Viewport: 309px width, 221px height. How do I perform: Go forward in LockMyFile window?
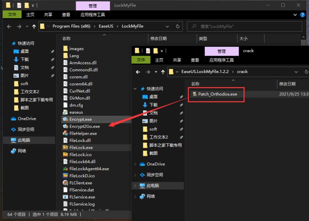click(x=19, y=26)
